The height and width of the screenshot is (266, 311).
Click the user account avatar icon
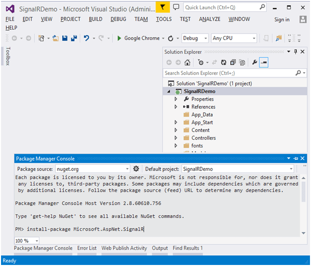pyautogui.click(x=303, y=20)
